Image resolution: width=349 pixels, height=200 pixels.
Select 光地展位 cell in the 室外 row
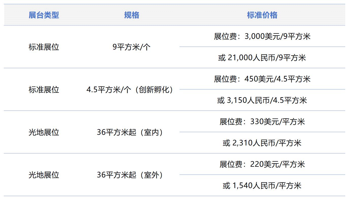tap(44, 175)
